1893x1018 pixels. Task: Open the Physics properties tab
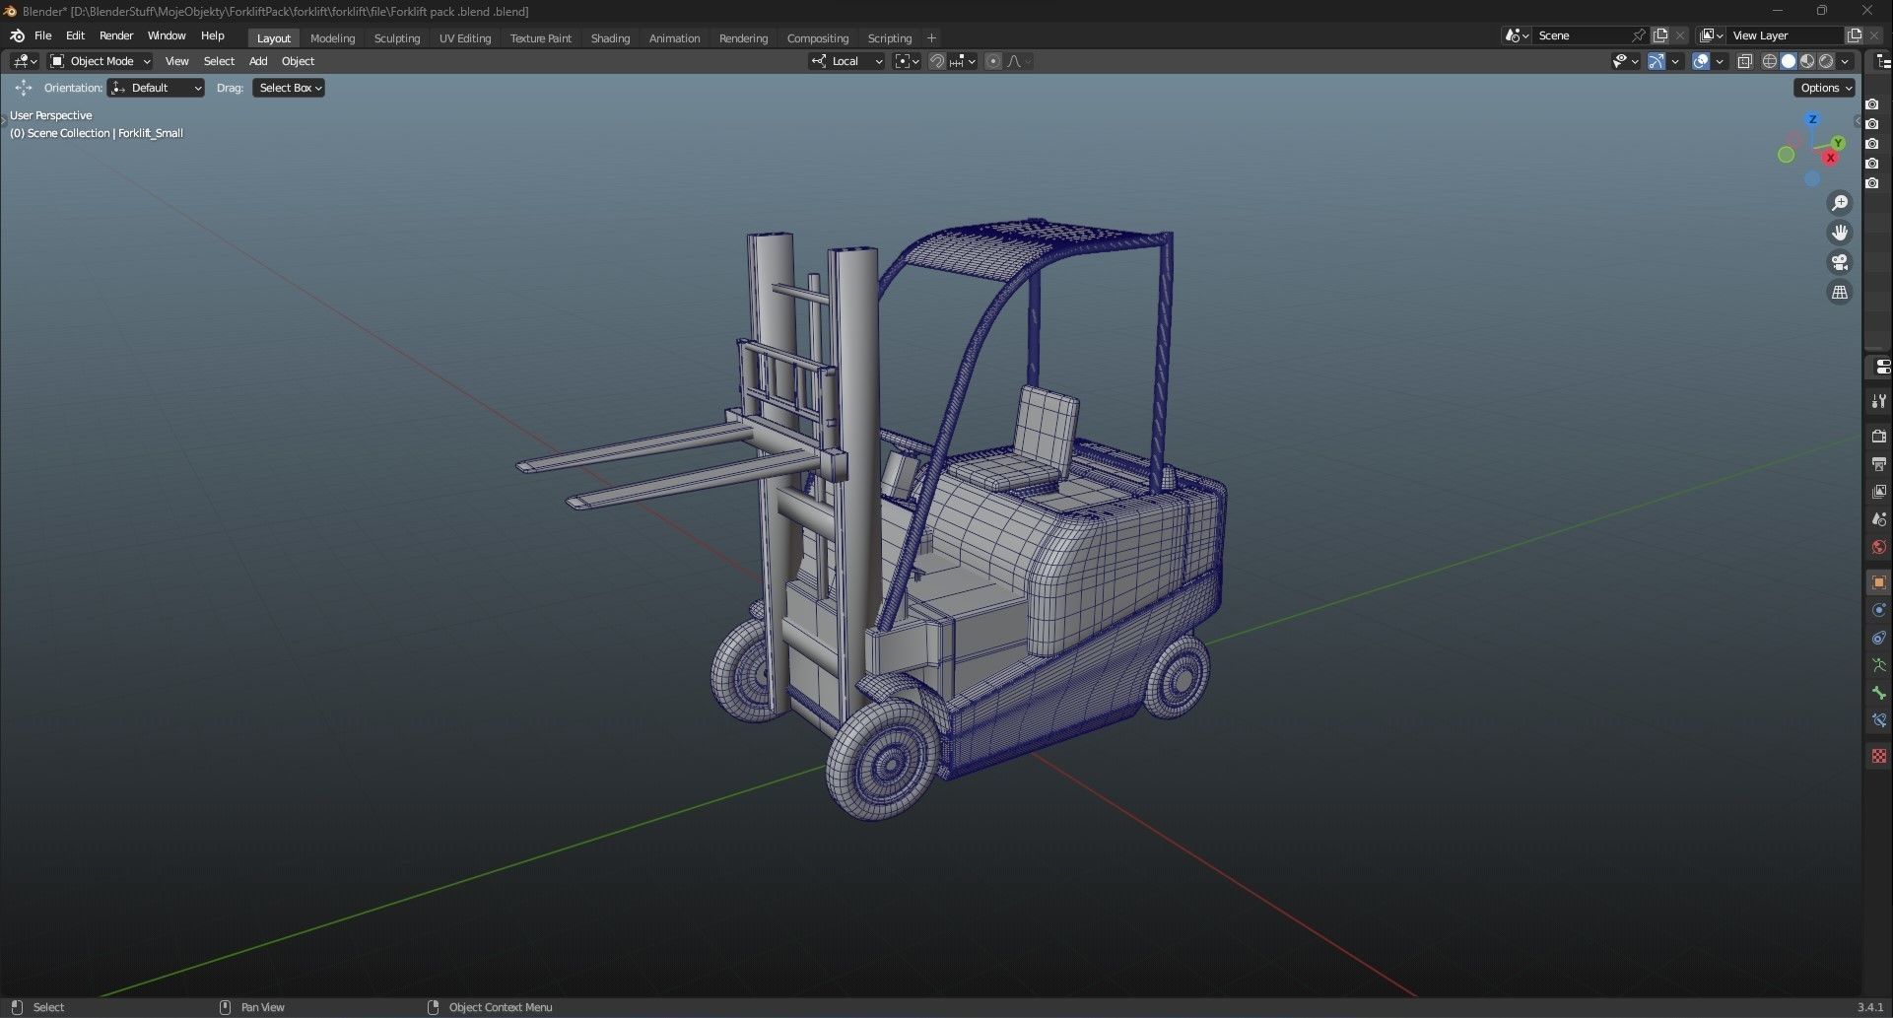(x=1879, y=610)
